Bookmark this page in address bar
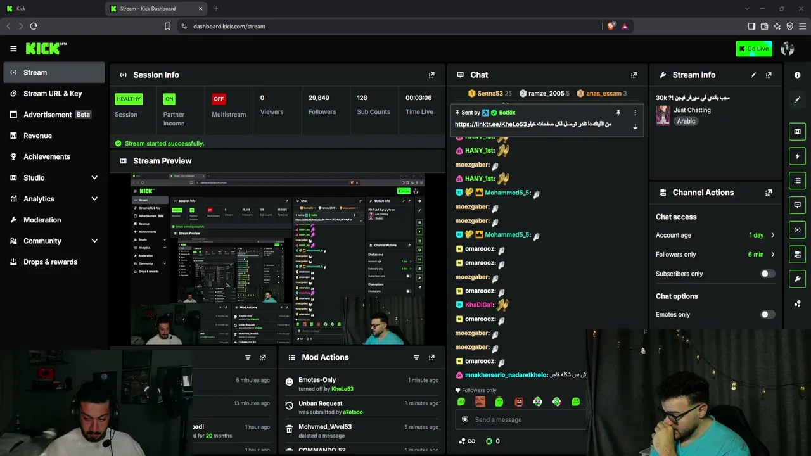The width and height of the screenshot is (811, 456). click(167, 27)
